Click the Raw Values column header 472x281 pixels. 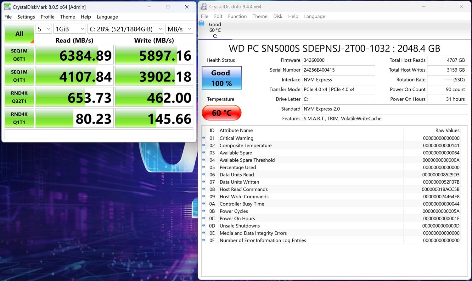[x=447, y=130]
